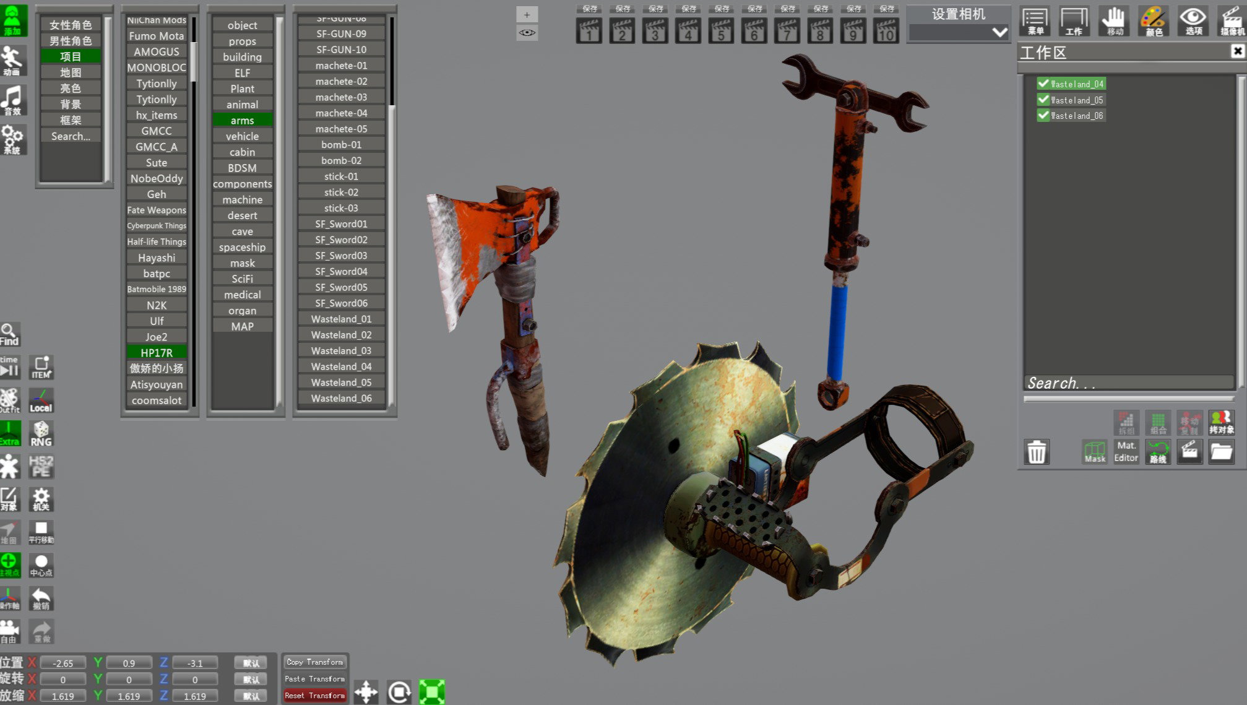Viewport: 1247px width, 705px height.
Task: Click the 机关 gear icon
Action: pyautogui.click(x=41, y=499)
